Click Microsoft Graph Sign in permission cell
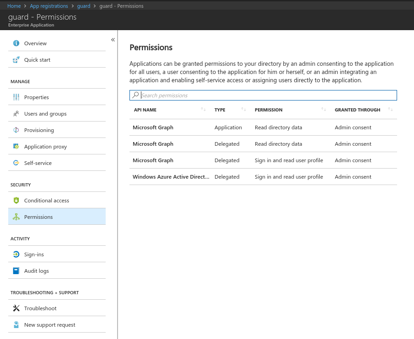 (289, 160)
